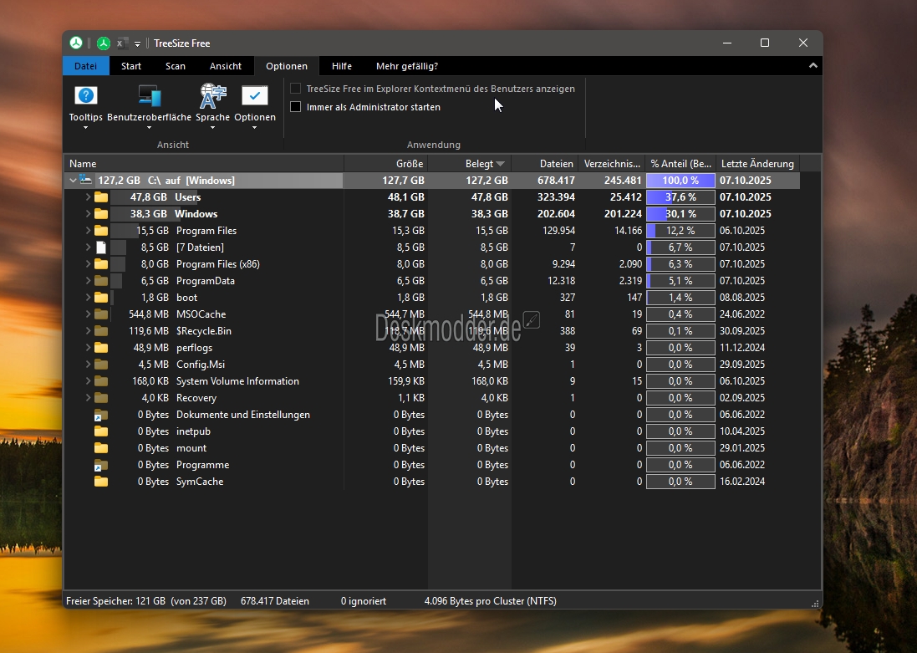Image resolution: width=917 pixels, height=653 pixels.
Task: Click the Letzte Änderung column header
Action: click(x=757, y=164)
